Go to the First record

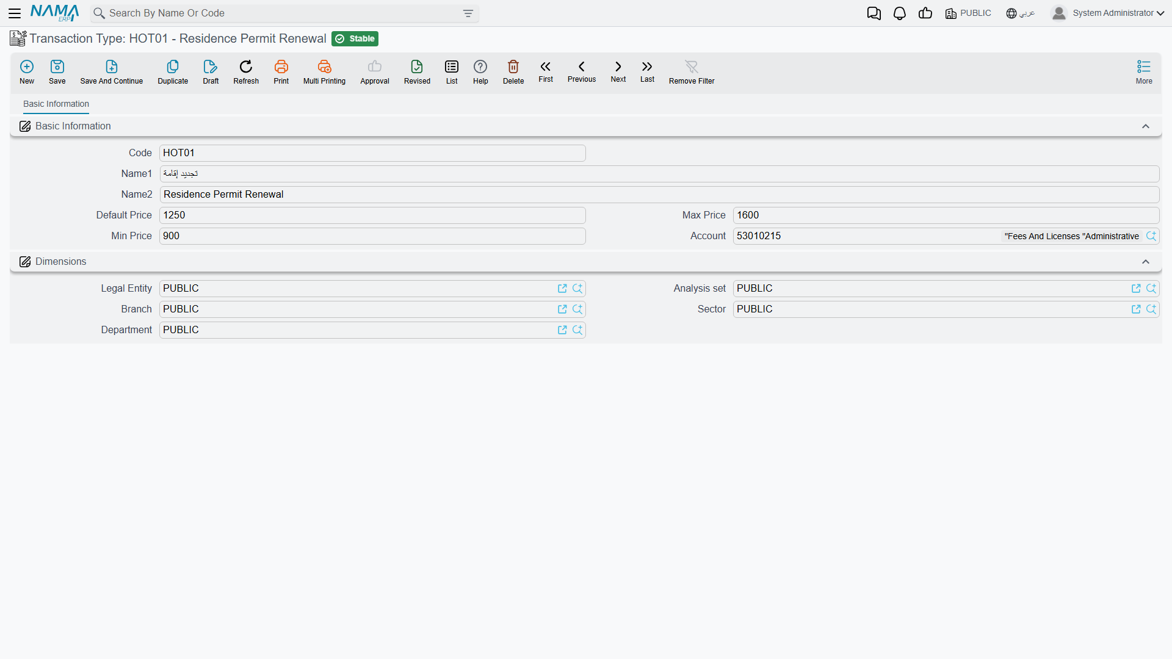546,71
